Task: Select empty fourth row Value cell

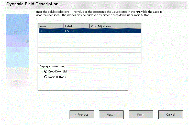Action: point(51,45)
